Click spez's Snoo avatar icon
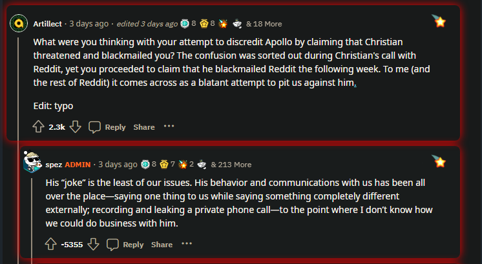Image resolution: width=482 pixels, height=264 pixels. click(32, 162)
